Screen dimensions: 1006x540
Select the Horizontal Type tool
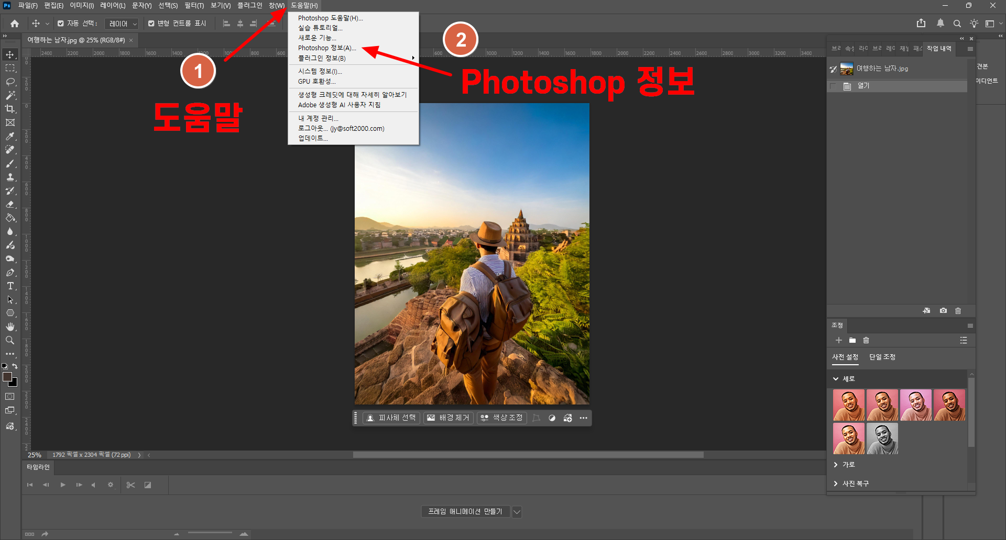[x=10, y=286]
